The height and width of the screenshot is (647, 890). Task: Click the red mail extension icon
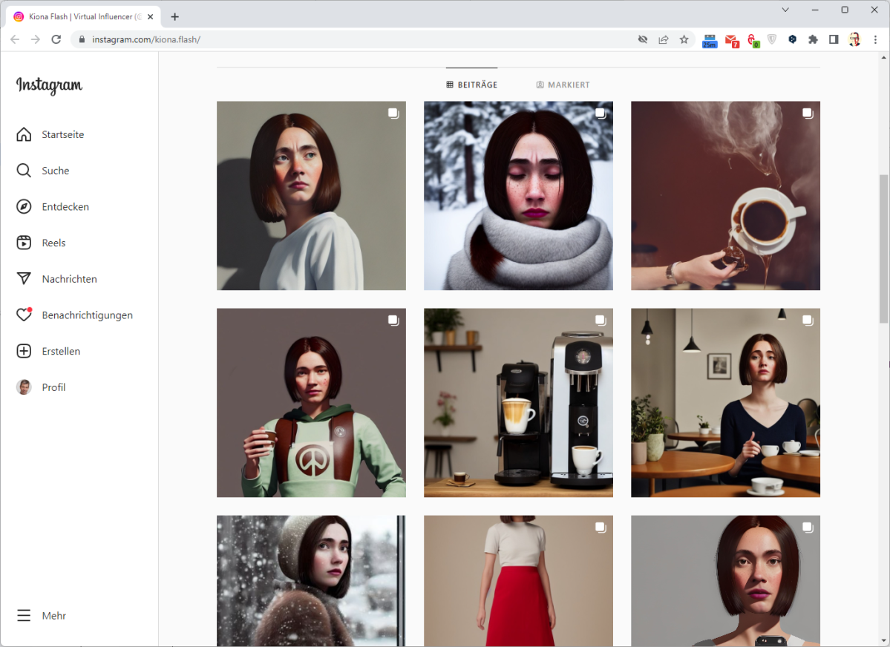tap(732, 40)
